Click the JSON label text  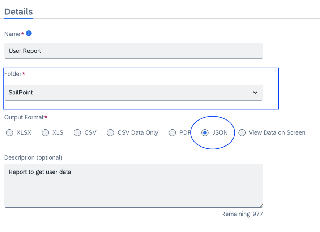220,132
